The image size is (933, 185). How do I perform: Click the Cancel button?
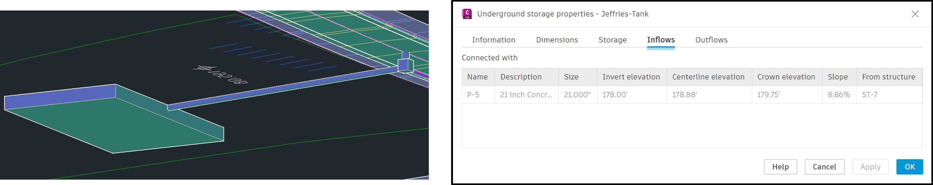click(x=824, y=167)
